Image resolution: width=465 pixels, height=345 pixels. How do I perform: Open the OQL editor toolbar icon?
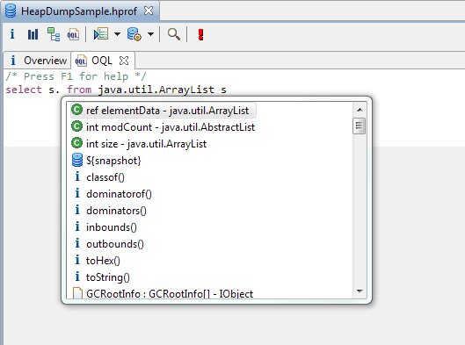[x=73, y=34]
